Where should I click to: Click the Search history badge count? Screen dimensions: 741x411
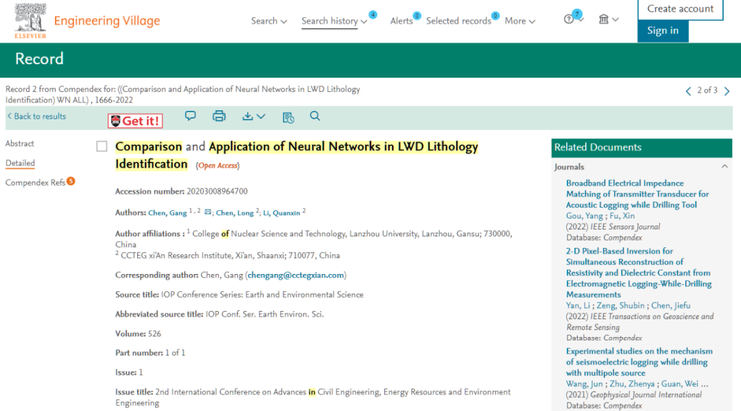pos(373,14)
